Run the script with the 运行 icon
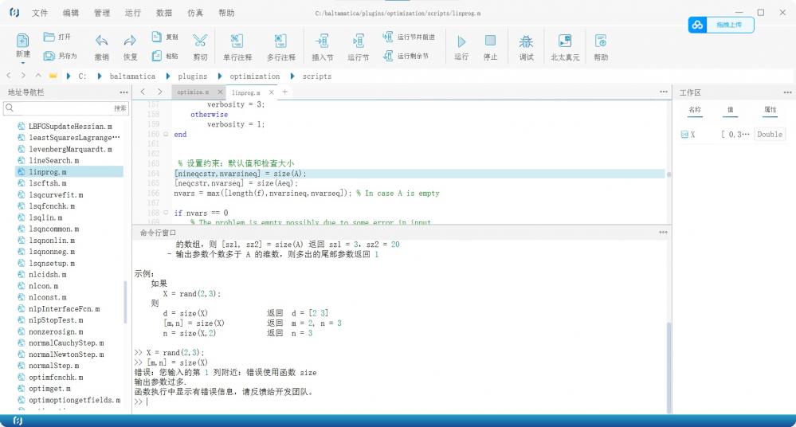The image size is (796, 427). click(x=461, y=41)
